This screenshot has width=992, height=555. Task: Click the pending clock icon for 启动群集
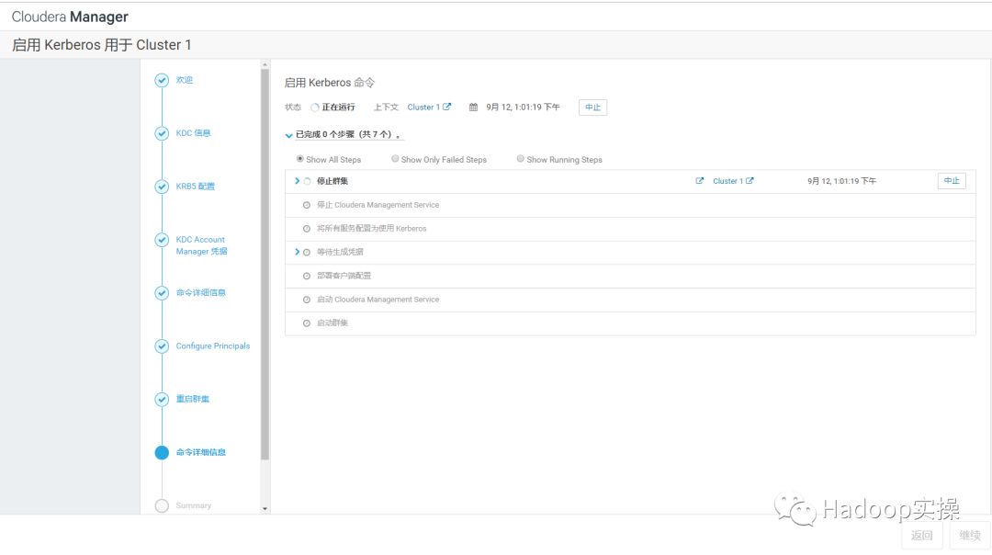(x=307, y=323)
